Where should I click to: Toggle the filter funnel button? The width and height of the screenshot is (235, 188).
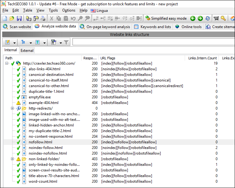click(x=66, y=42)
